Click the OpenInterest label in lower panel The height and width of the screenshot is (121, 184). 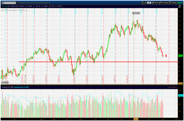18,87
